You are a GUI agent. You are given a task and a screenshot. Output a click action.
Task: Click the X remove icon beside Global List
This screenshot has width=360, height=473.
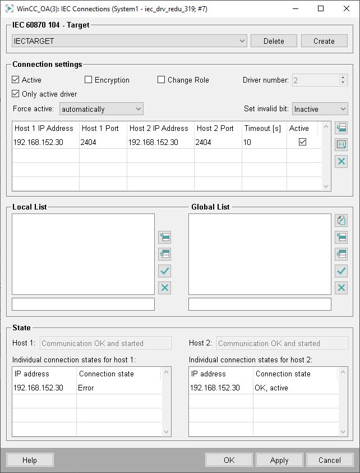coord(341,288)
